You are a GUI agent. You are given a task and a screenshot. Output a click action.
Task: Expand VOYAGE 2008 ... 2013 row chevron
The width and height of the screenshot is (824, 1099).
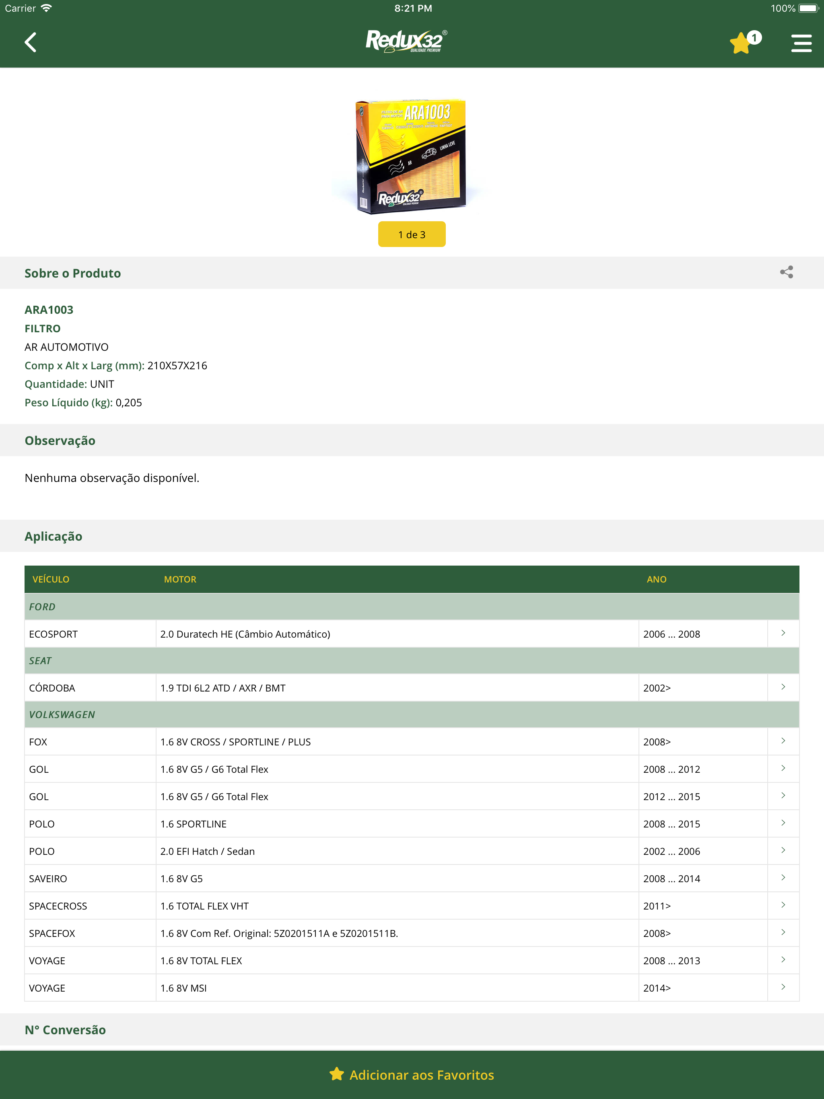click(783, 959)
